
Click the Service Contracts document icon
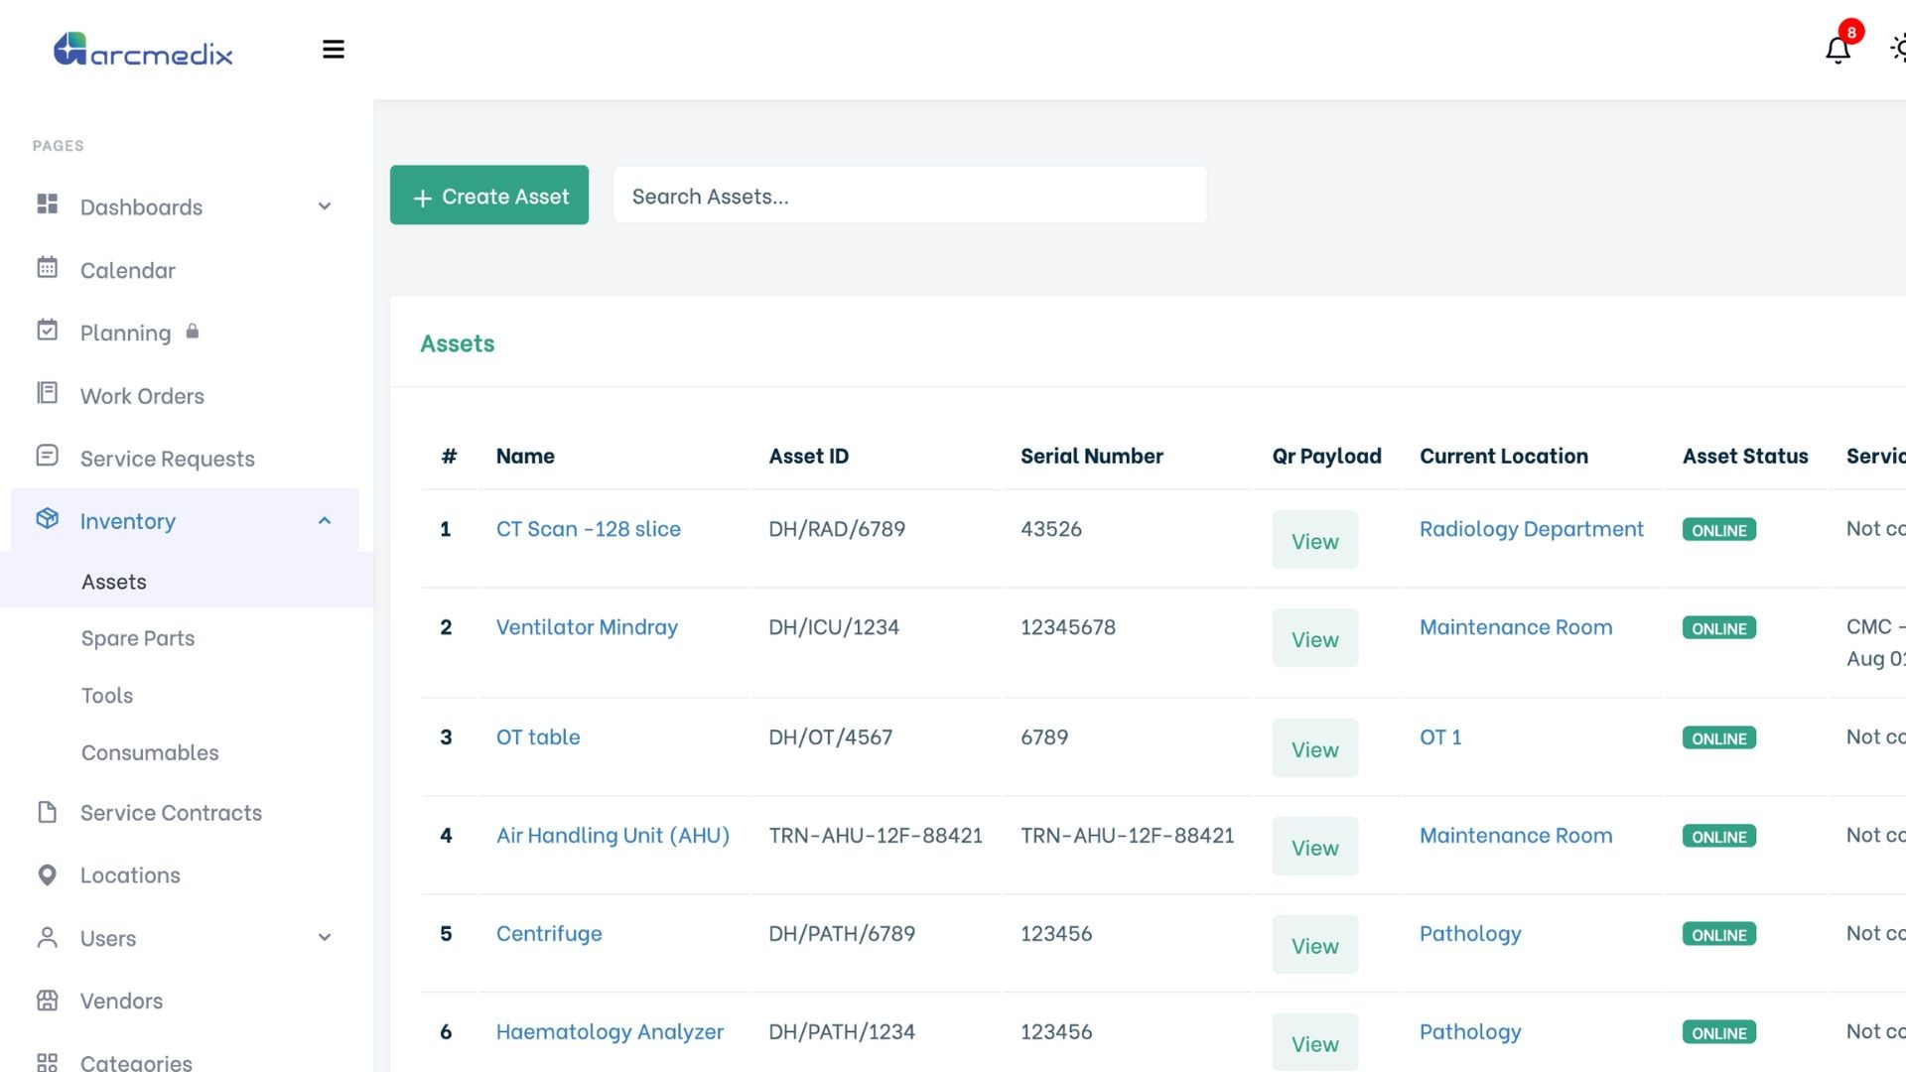coord(47,812)
